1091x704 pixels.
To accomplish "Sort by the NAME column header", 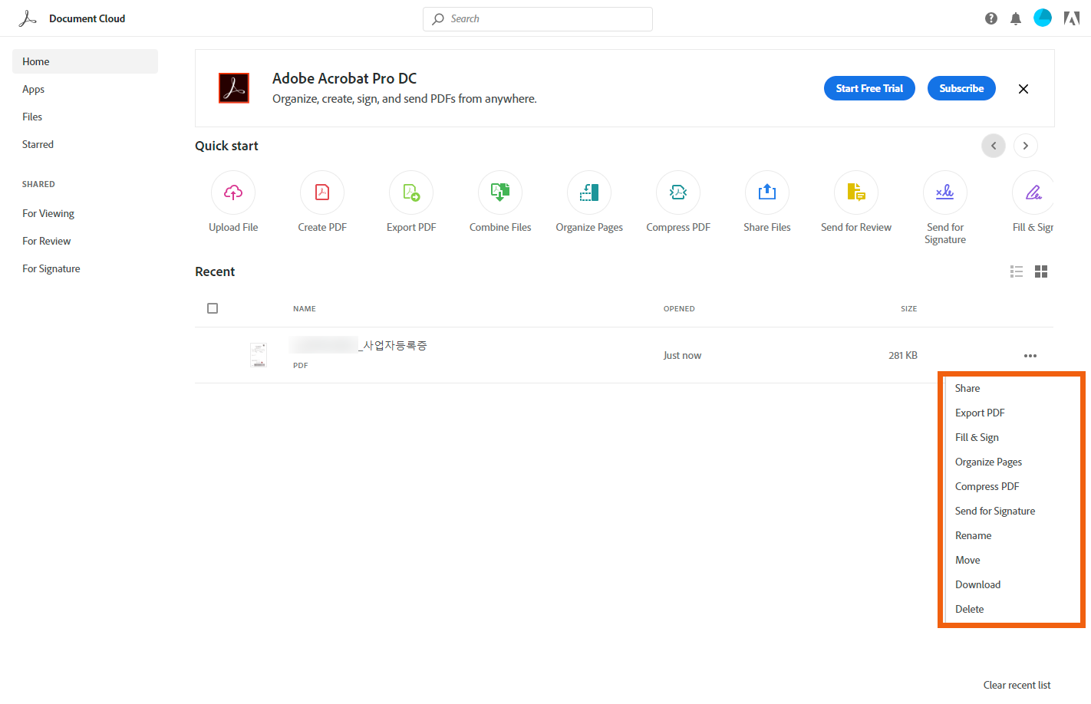I will pos(305,309).
